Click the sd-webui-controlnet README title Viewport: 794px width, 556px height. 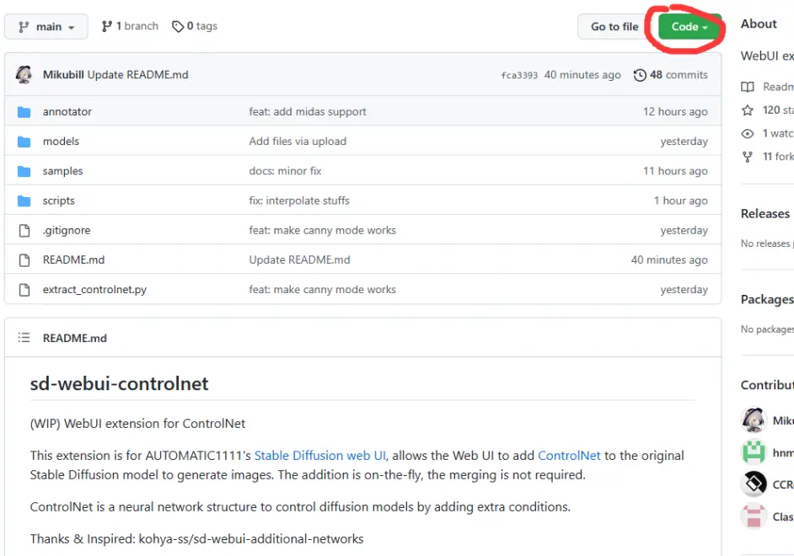coord(119,383)
